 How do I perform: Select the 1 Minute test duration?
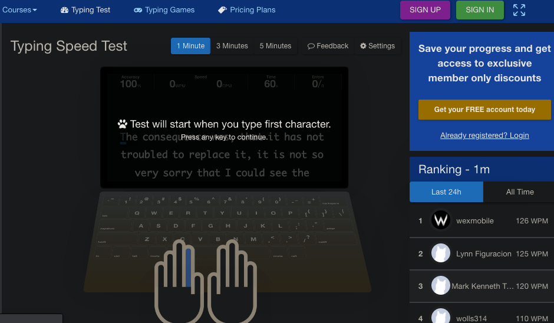[x=191, y=46]
